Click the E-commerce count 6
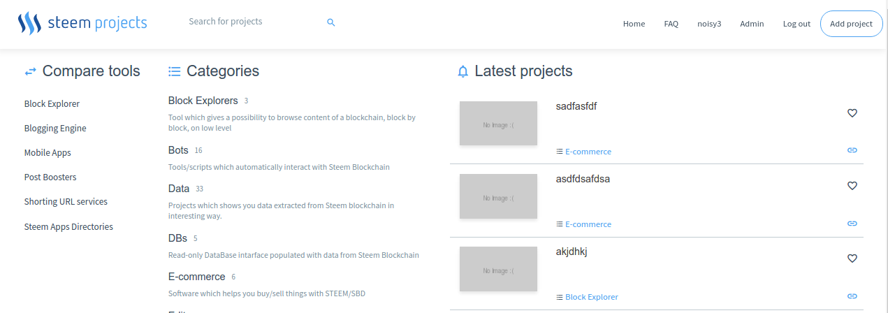Screen dimensions: 888x313 click(x=233, y=277)
